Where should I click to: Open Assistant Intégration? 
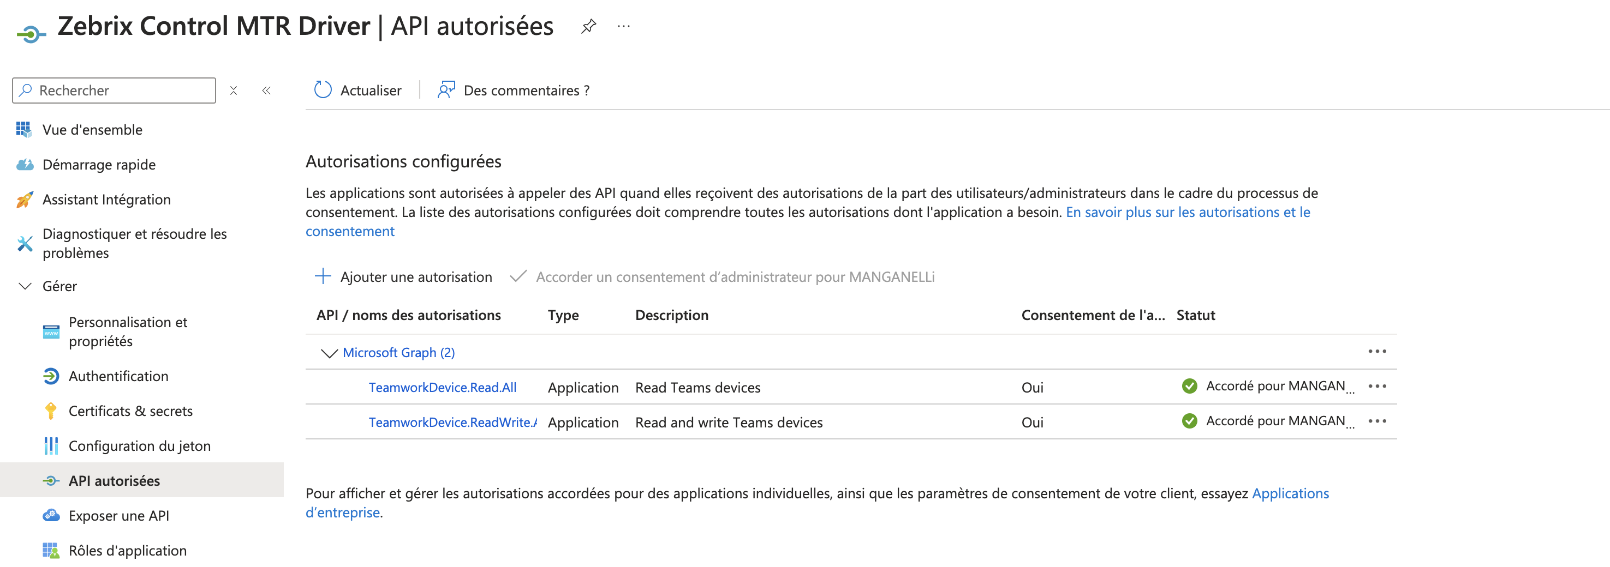107,199
